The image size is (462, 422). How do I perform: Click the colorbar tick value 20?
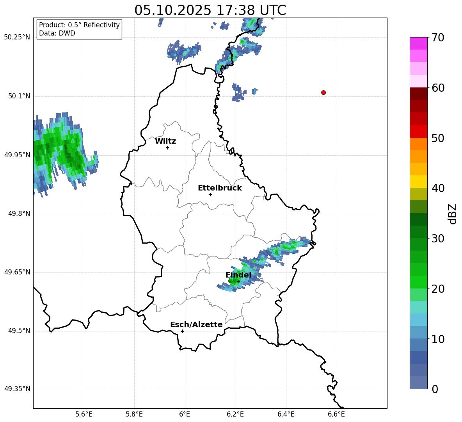coord(438,289)
